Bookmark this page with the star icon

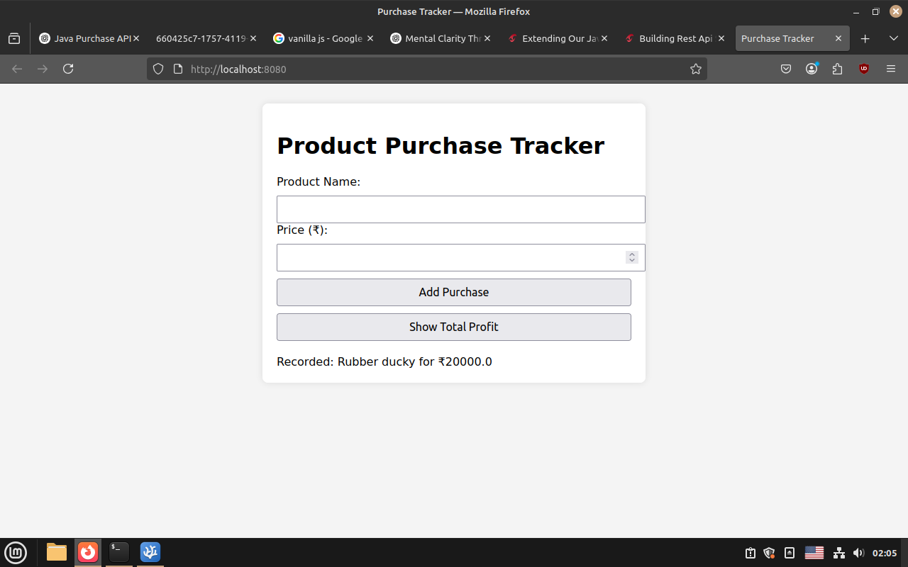tap(695, 69)
